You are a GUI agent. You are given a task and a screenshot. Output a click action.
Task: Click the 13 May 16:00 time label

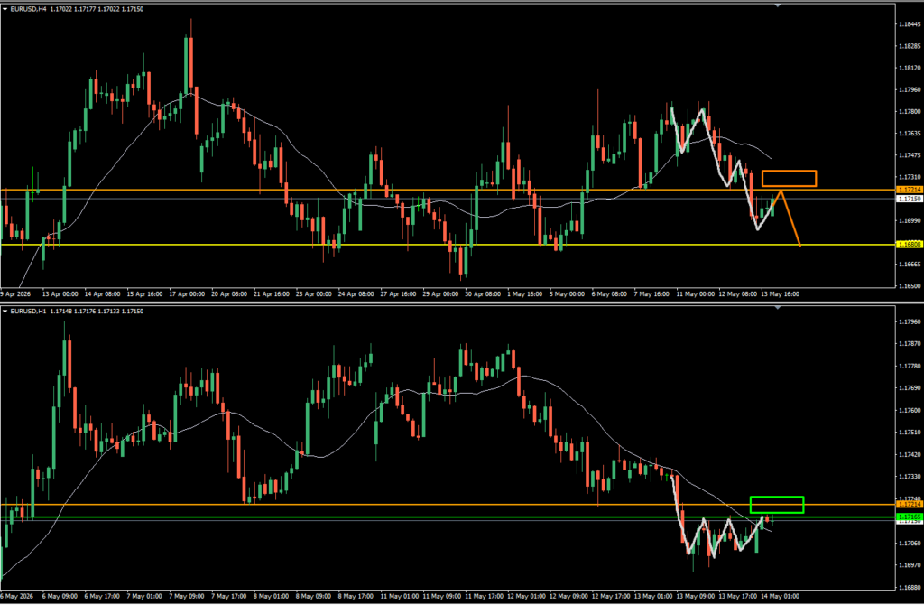[780, 293]
